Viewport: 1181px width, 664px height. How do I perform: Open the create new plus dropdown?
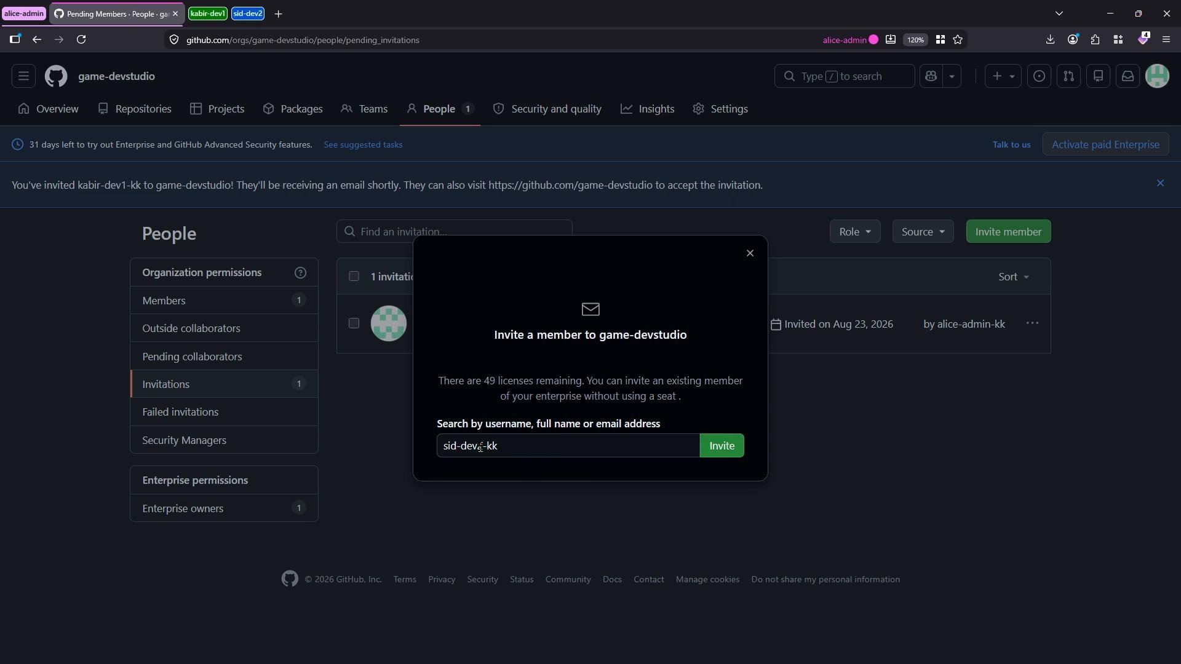1003,76
